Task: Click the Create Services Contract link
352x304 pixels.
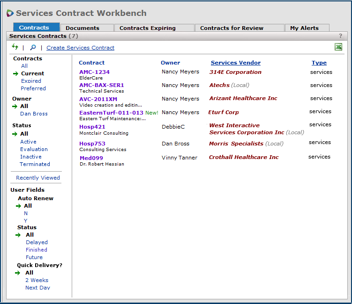Action: point(80,48)
